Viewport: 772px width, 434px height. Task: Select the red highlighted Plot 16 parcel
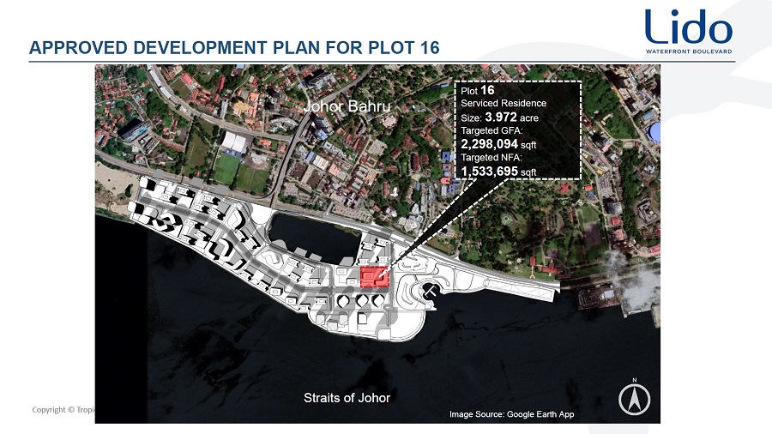coord(373,276)
